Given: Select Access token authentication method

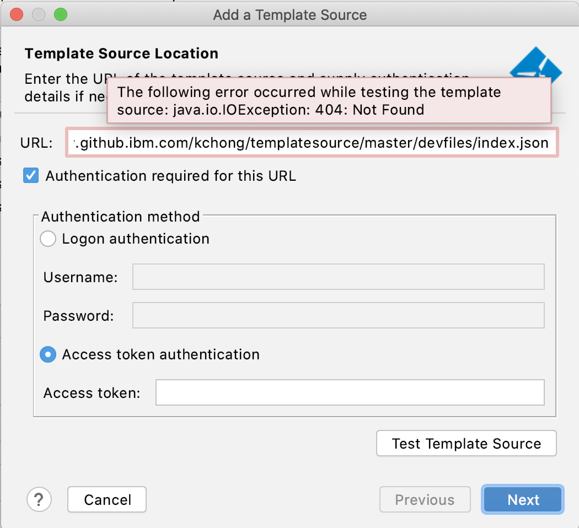Looking at the screenshot, I should [48, 354].
